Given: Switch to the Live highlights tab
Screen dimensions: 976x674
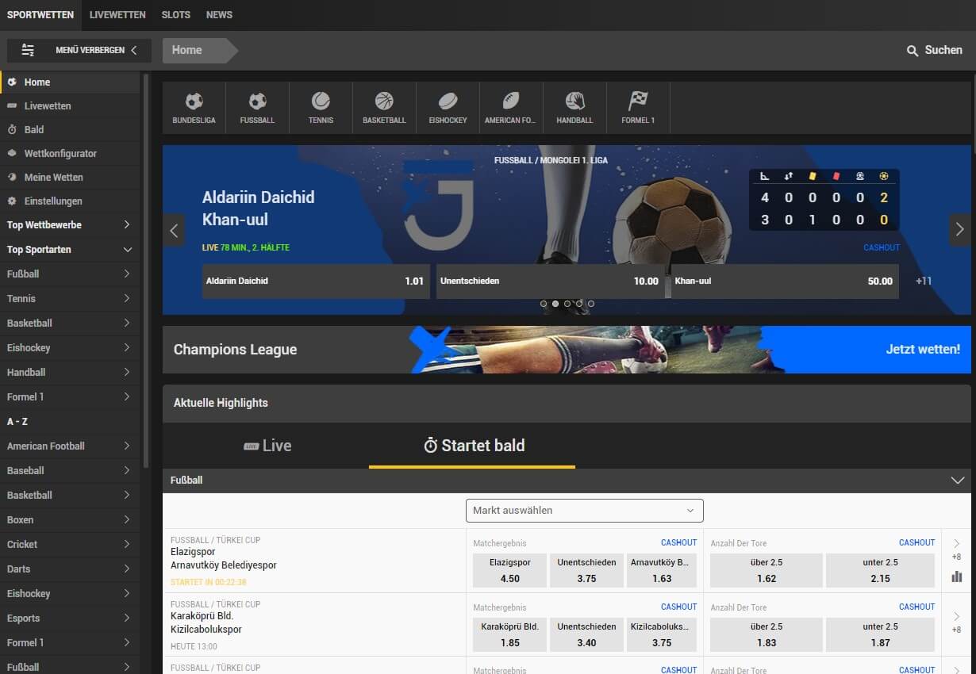Looking at the screenshot, I should click(267, 446).
